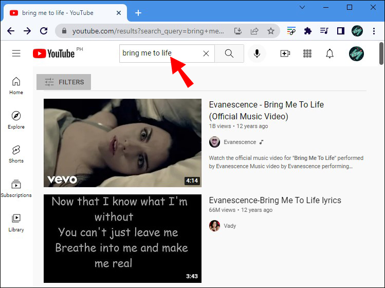Open Subscriptions in sidebar
The image size is (385, 288).
click(16, 189)
